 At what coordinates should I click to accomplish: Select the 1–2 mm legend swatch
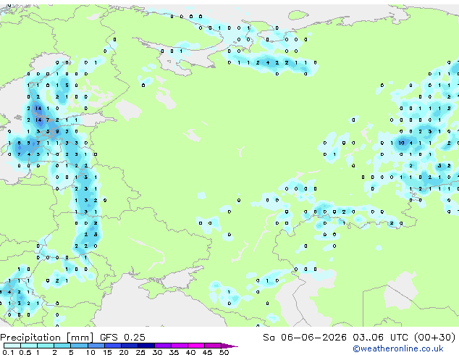(x=46, y=346)
